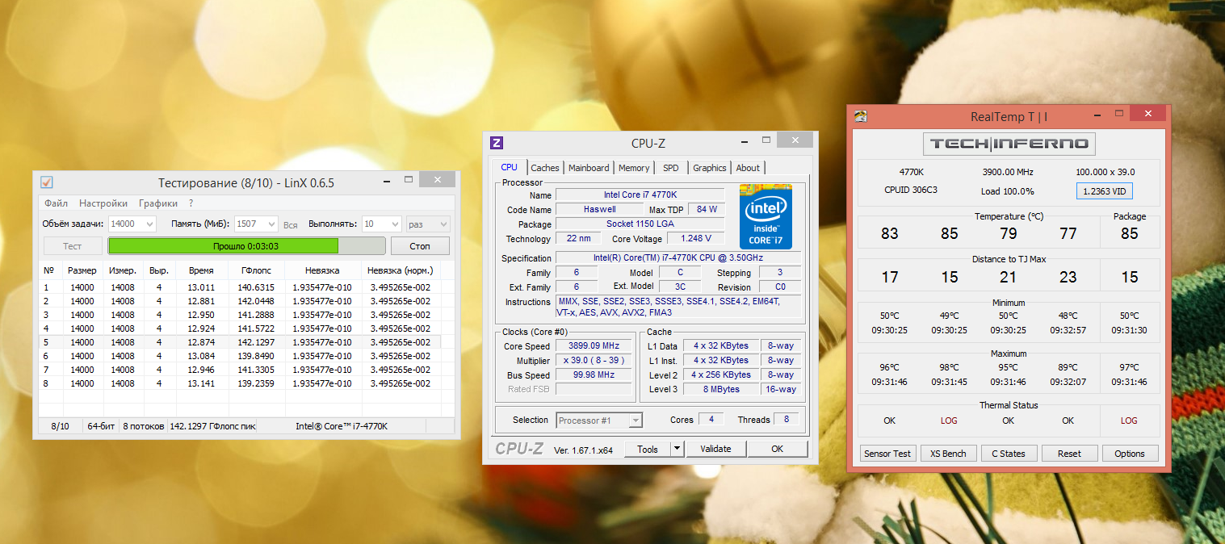Close the LinX window

(437, 180)
